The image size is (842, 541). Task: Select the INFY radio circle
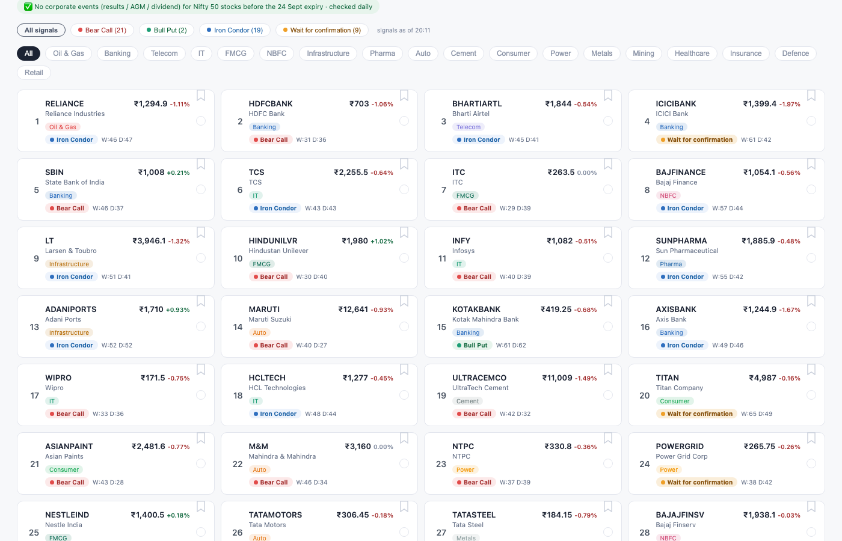608,258
